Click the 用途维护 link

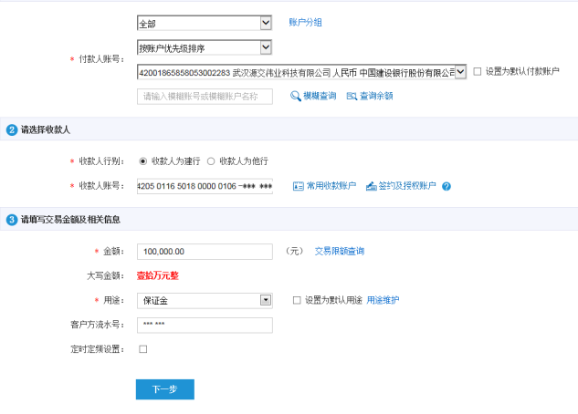click(383, 300)
